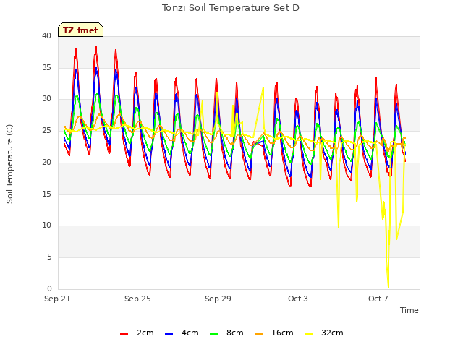
Task: Click the yellow -32cm minimum near zero
Action: (388, 286)
